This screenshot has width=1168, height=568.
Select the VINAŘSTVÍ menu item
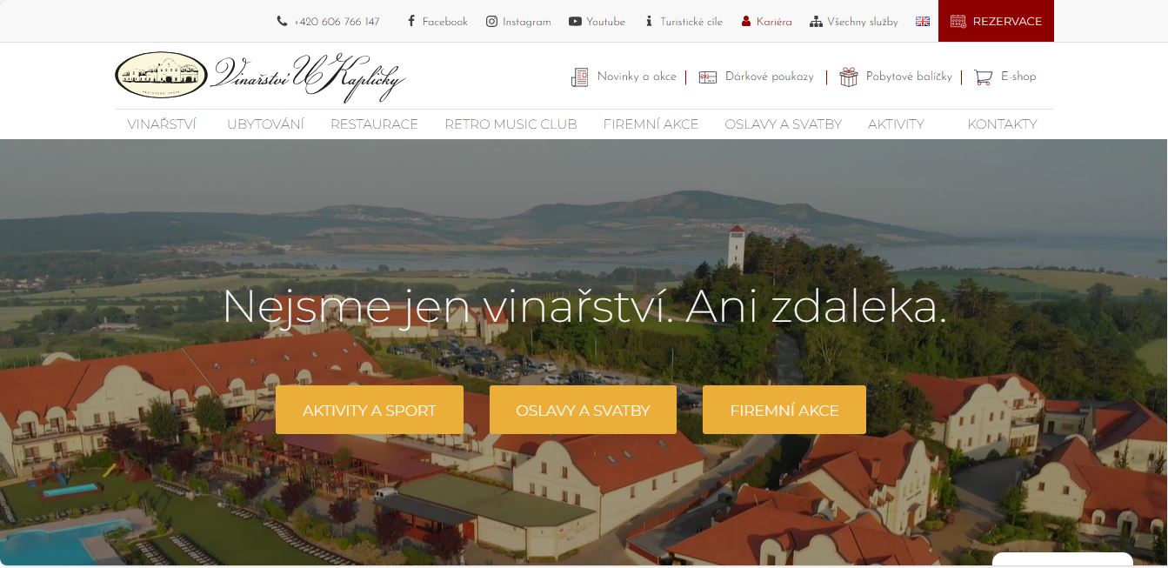pyautogui.click(x=162, y=124)
